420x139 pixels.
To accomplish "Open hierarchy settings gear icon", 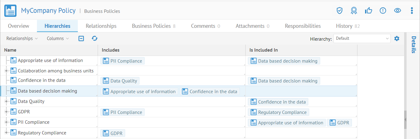I will (397, 38).
